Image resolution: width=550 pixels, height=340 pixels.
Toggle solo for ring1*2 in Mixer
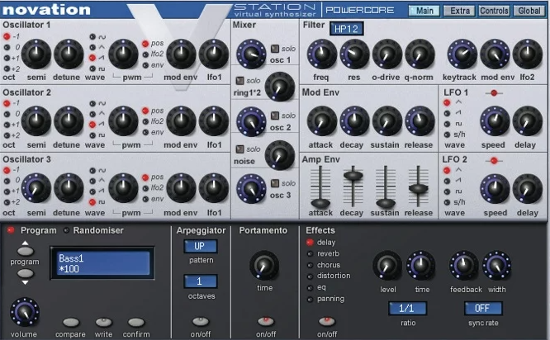pyautogui.click(x=239, y=81)
